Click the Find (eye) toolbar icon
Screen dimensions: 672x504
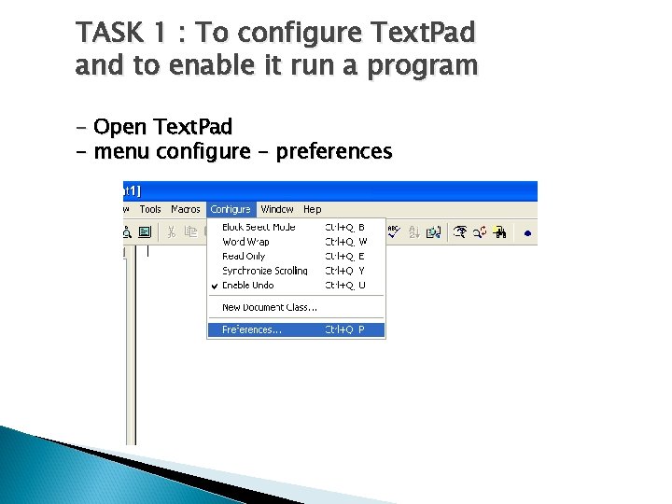460,232
